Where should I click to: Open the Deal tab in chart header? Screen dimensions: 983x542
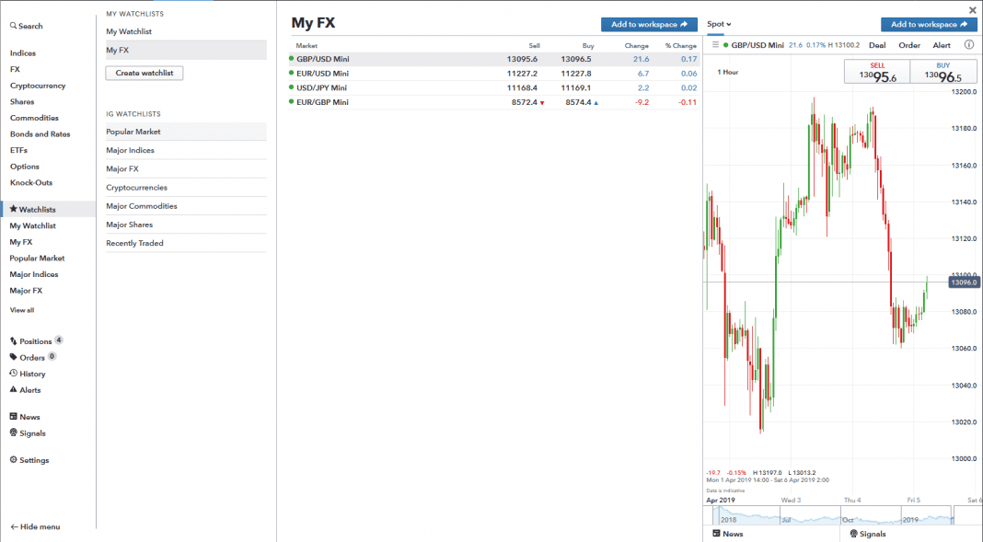[876, 45]
